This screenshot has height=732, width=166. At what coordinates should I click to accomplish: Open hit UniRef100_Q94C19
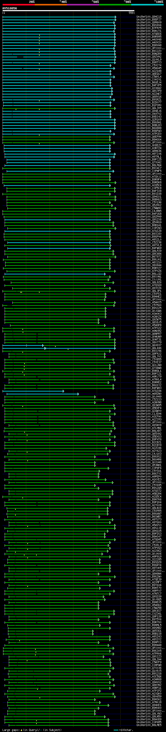[149, 17]
